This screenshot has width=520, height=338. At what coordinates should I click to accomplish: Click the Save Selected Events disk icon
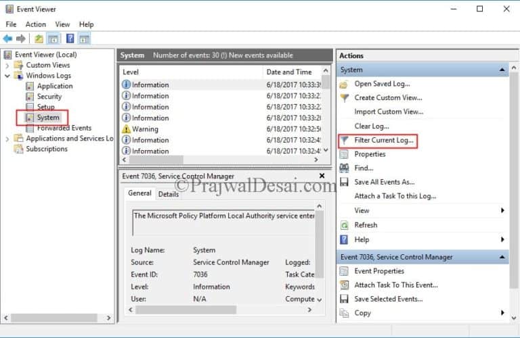click(344, 299)
